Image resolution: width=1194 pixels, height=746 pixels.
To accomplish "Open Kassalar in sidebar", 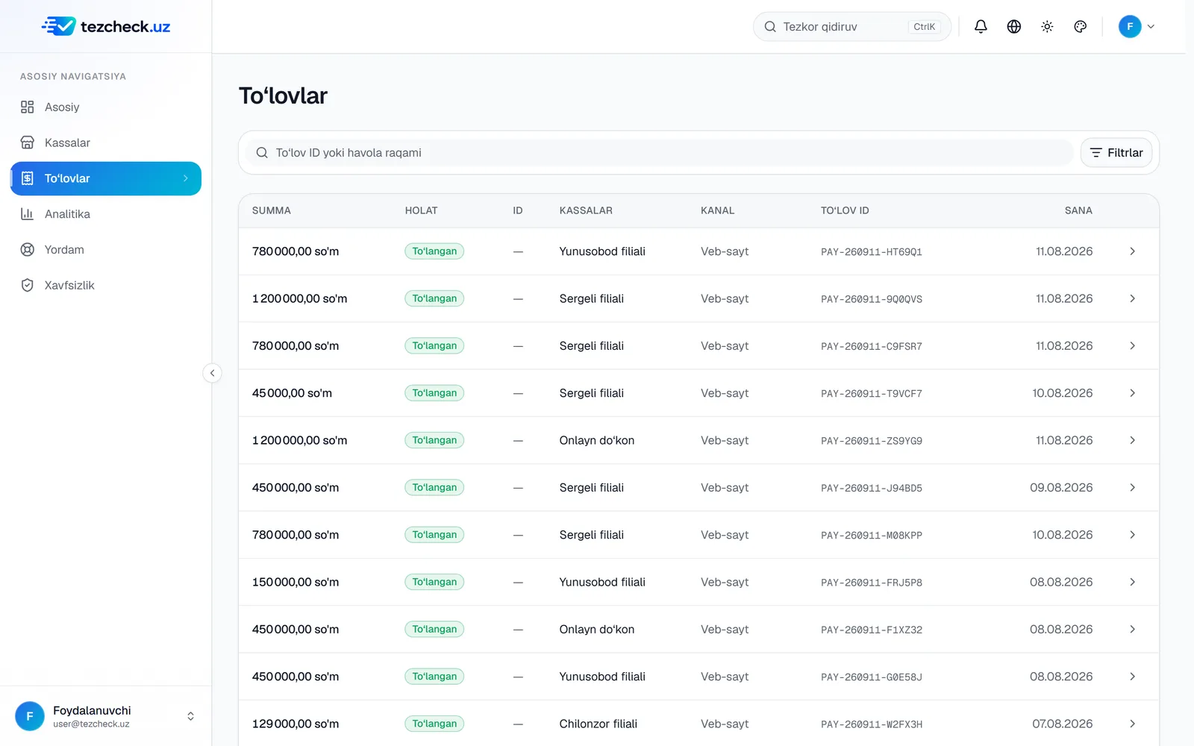I will click(106, 142).
